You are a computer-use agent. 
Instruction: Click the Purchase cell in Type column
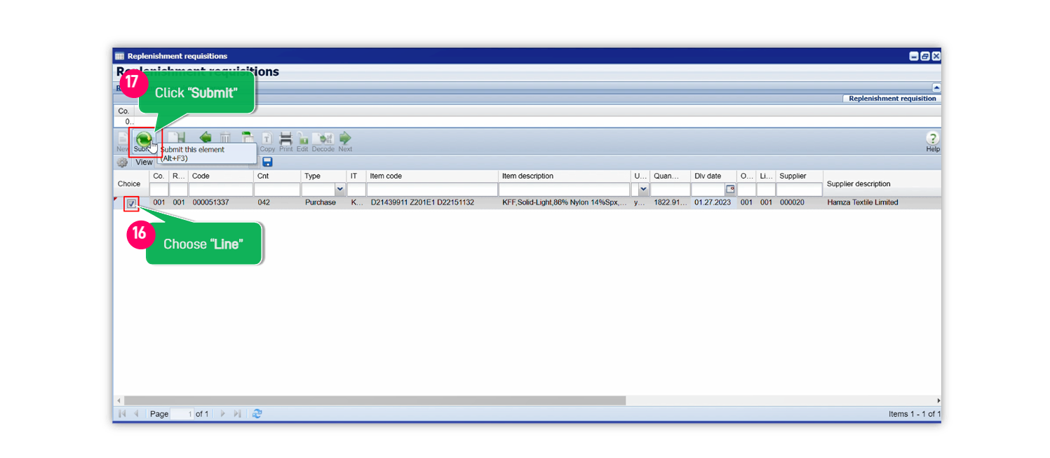click(320, 202)
